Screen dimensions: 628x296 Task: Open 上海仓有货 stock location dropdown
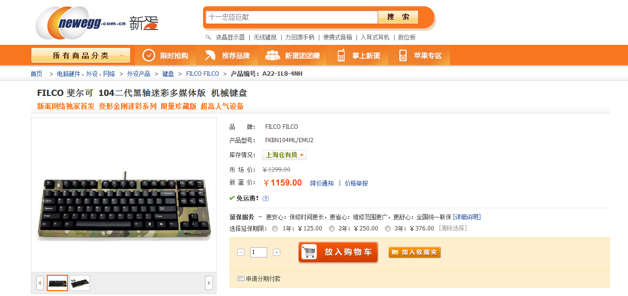285,155
